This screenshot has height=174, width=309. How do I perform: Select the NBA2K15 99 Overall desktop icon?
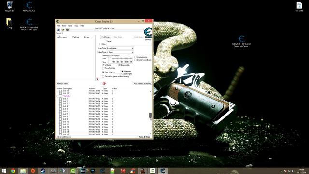click(241, 42)
